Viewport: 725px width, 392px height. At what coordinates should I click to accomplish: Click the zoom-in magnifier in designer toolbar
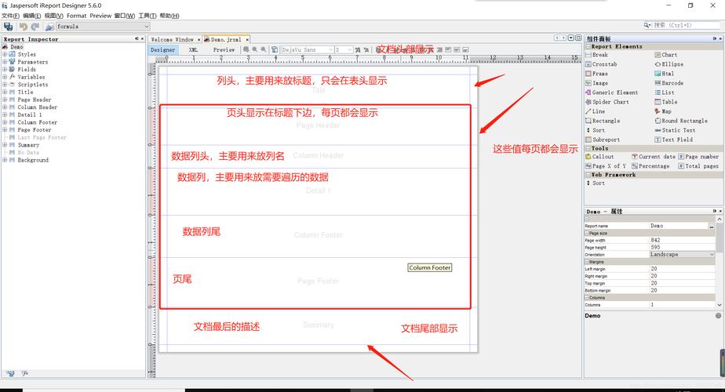click(255, 49)
